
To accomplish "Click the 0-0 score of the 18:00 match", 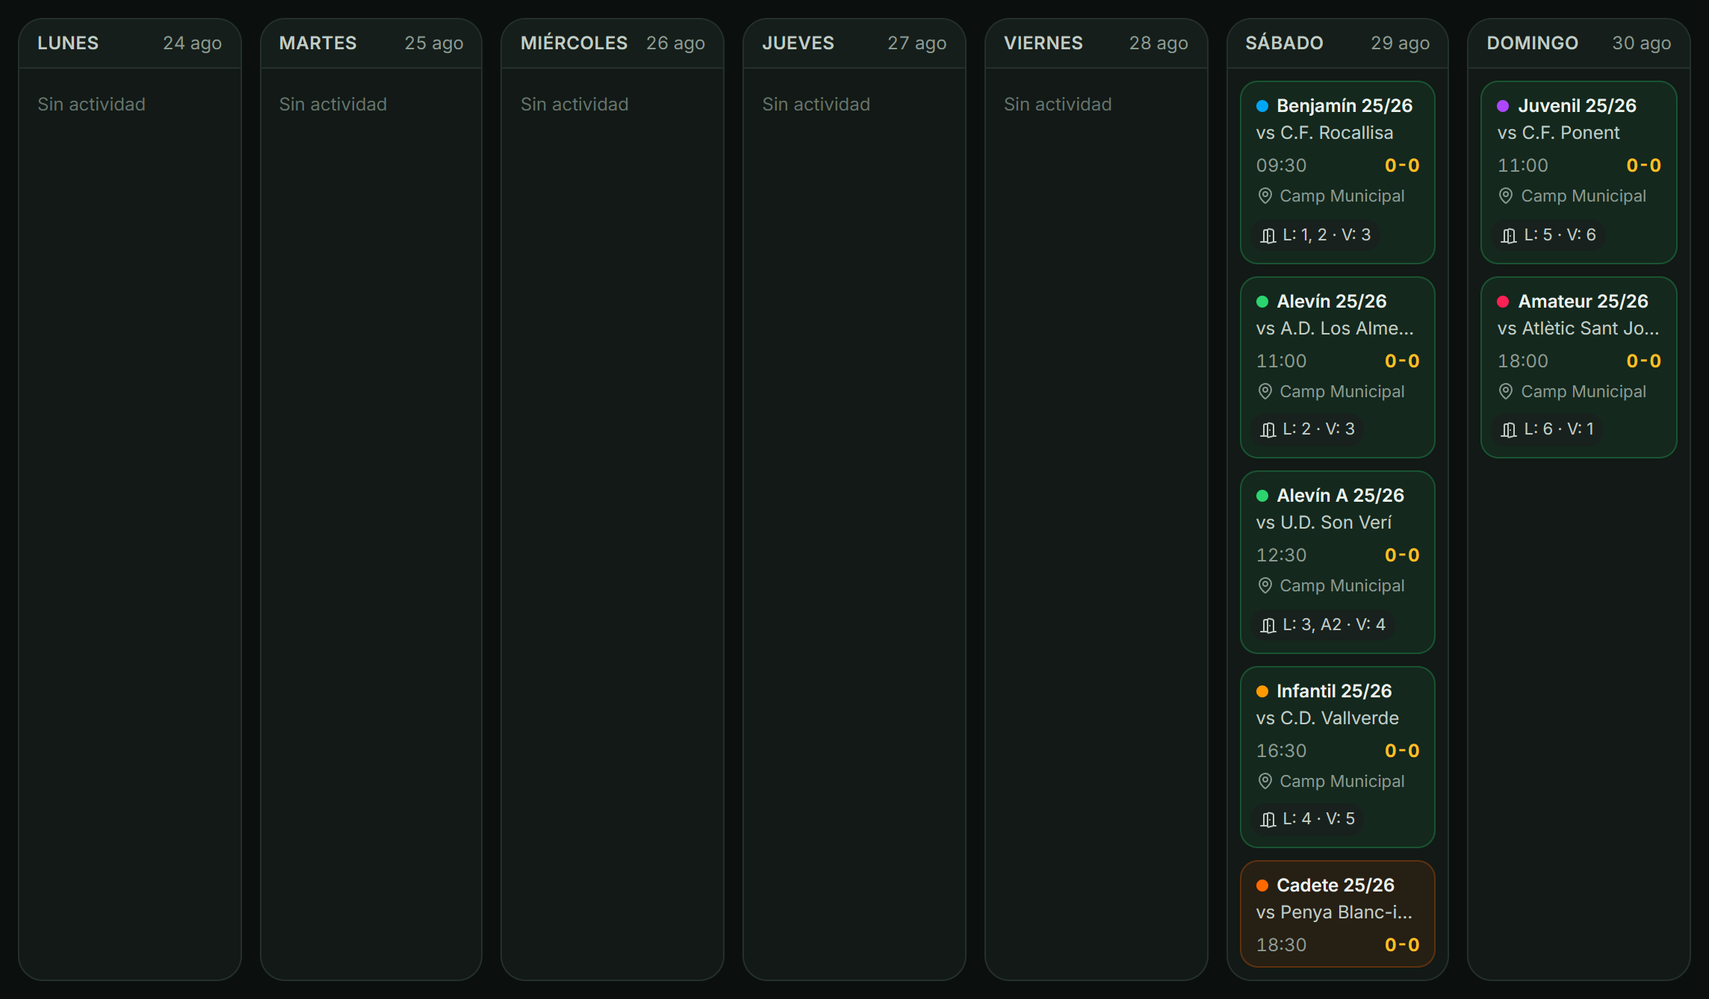I will point(1643,361).
